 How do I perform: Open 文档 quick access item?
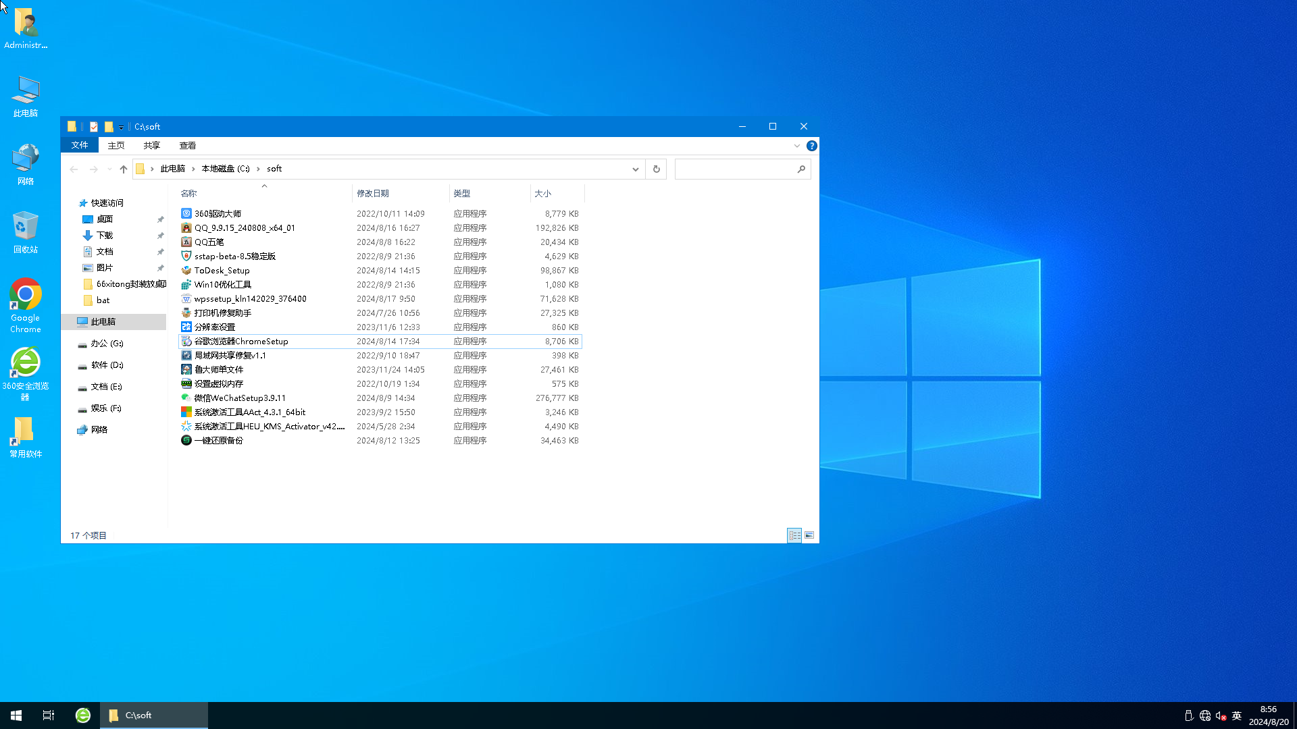(x=105, y=251)
